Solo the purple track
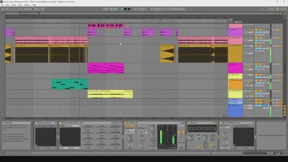Image resolution: width=288 pixels, height=162 pixels. coord(264,30)
